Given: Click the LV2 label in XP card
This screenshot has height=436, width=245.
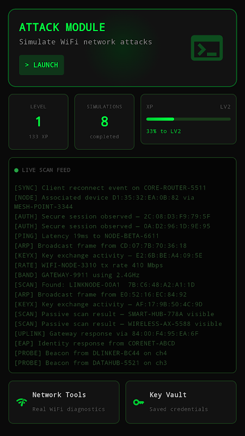Looking at the screenshot, I should [225, 107].
